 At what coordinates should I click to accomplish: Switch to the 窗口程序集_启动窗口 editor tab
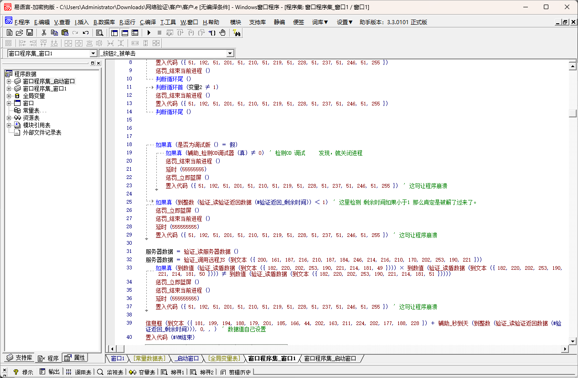[330, 359]
